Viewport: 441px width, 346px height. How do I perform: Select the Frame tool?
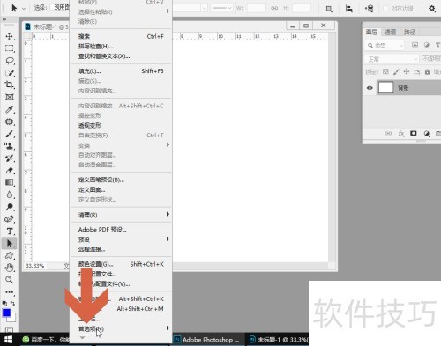tap(10, 97)
